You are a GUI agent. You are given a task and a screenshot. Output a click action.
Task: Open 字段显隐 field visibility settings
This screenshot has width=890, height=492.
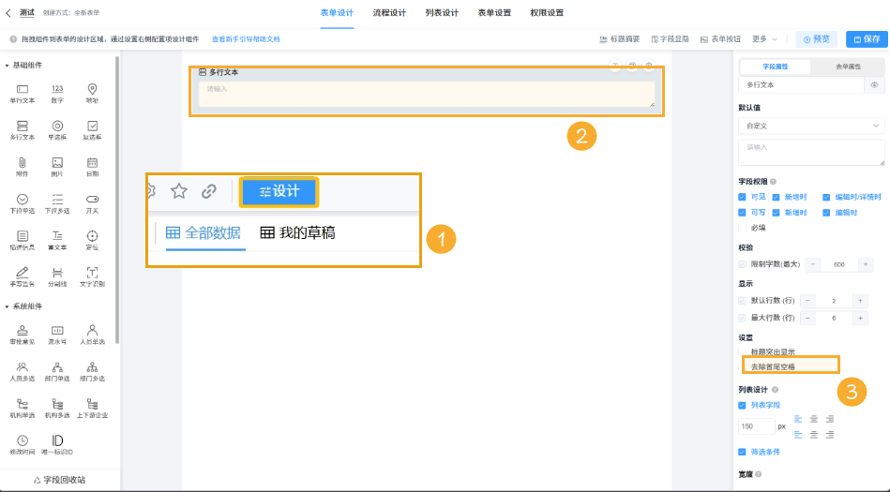click(670, 39)
